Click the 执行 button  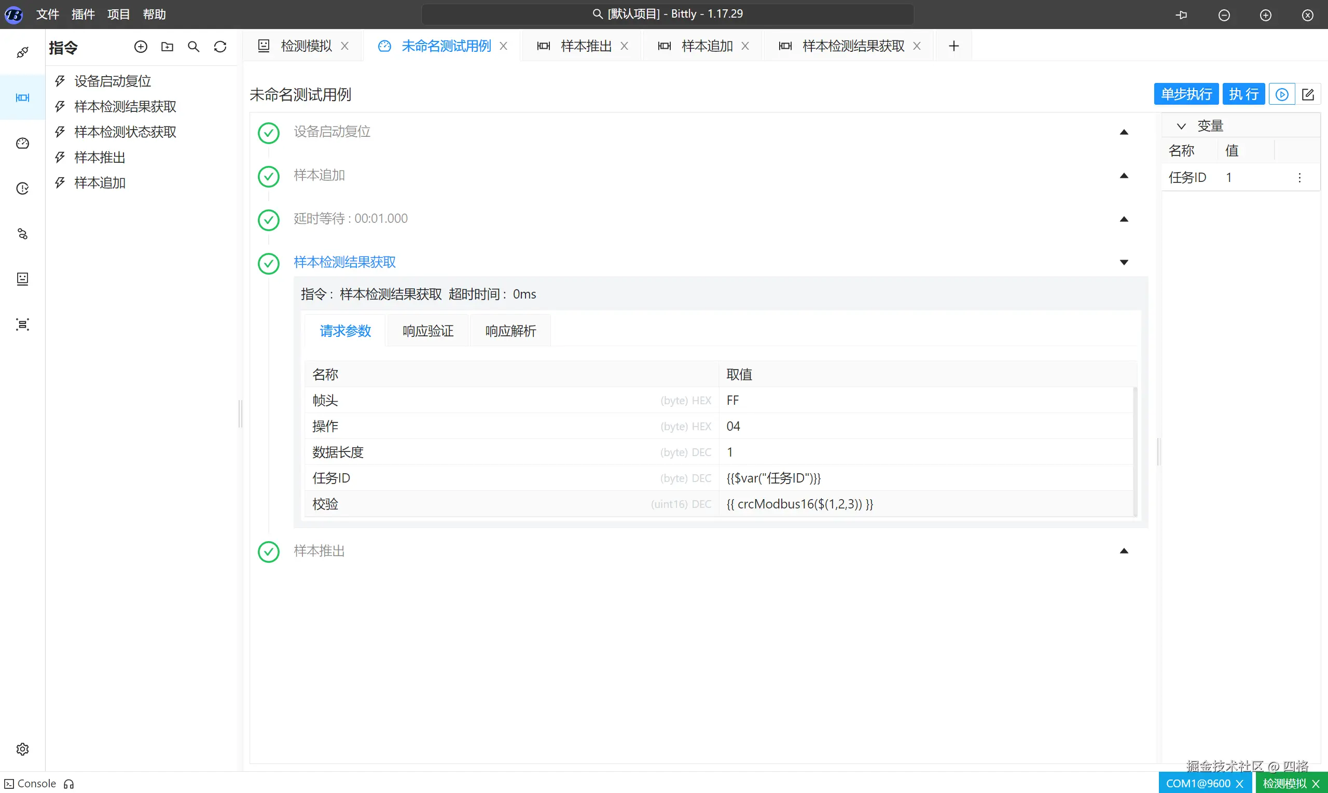pos(1243,94)
